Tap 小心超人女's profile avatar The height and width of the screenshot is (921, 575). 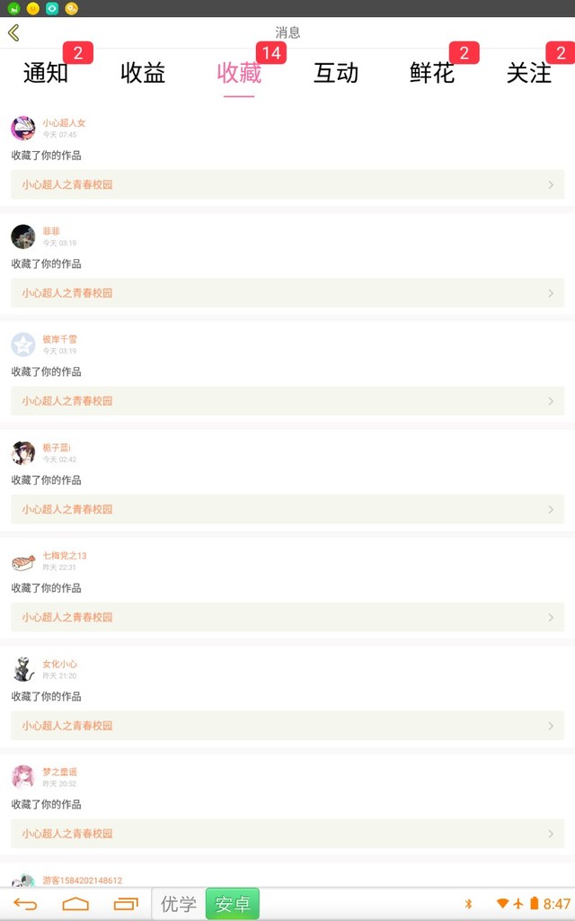23,128
